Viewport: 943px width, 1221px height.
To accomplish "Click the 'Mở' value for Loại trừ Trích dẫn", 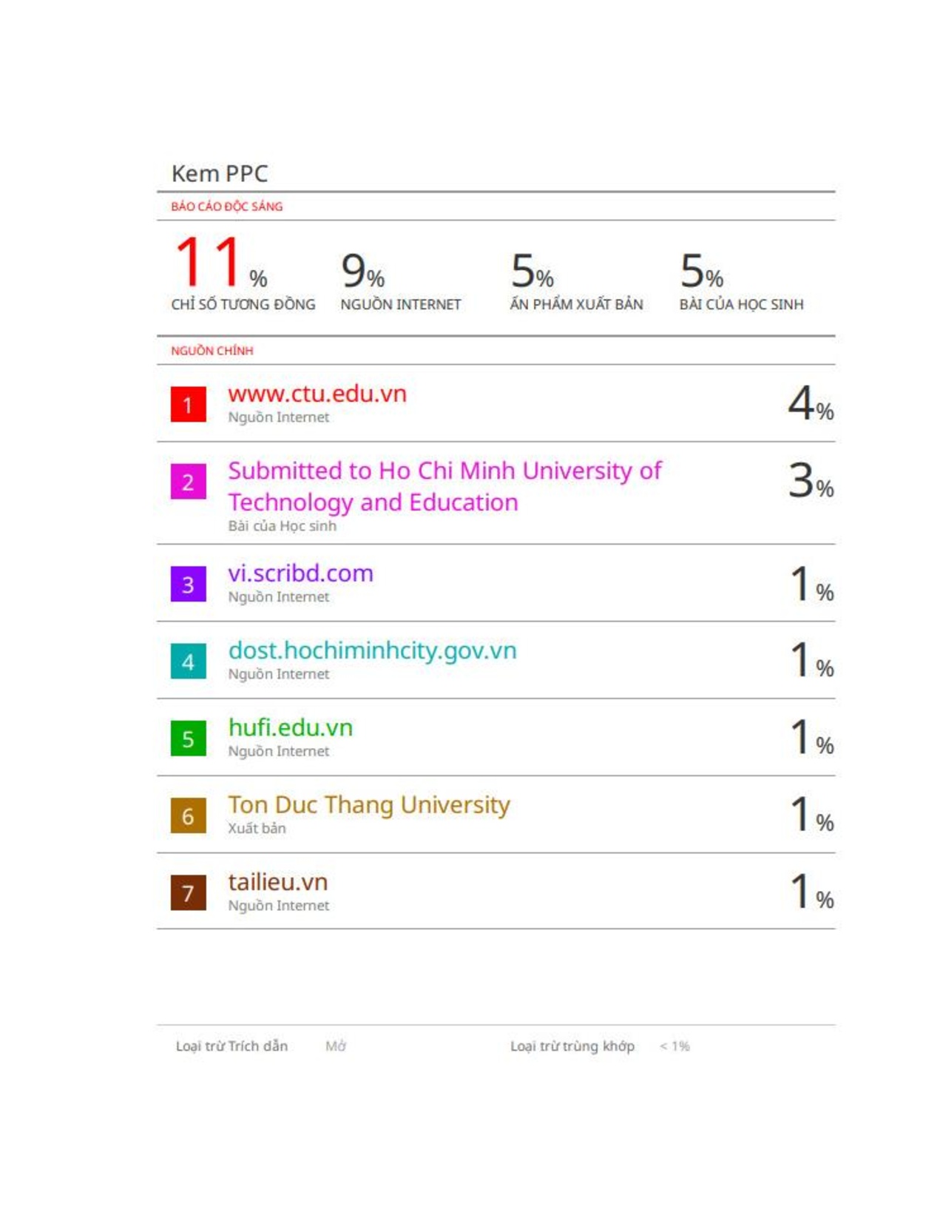I will click(335, 1046).
